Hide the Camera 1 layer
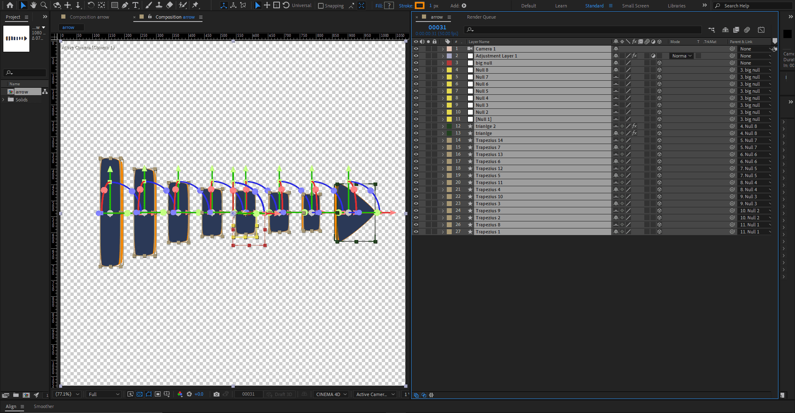This screenshot has width=795, height=413. [x=416, y=49]
